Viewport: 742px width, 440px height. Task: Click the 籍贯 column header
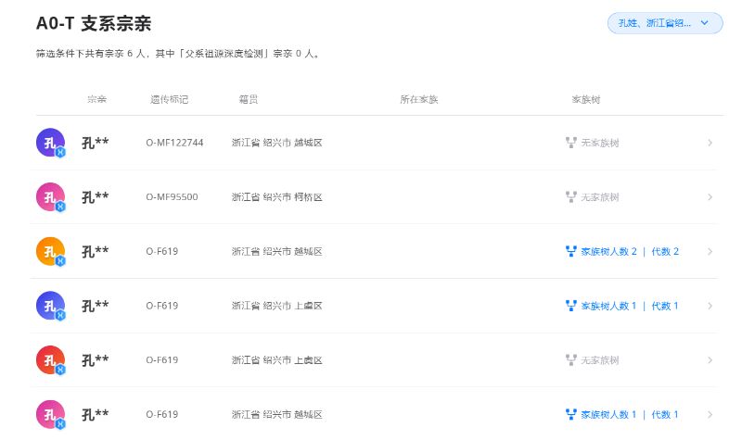point(248,99)
